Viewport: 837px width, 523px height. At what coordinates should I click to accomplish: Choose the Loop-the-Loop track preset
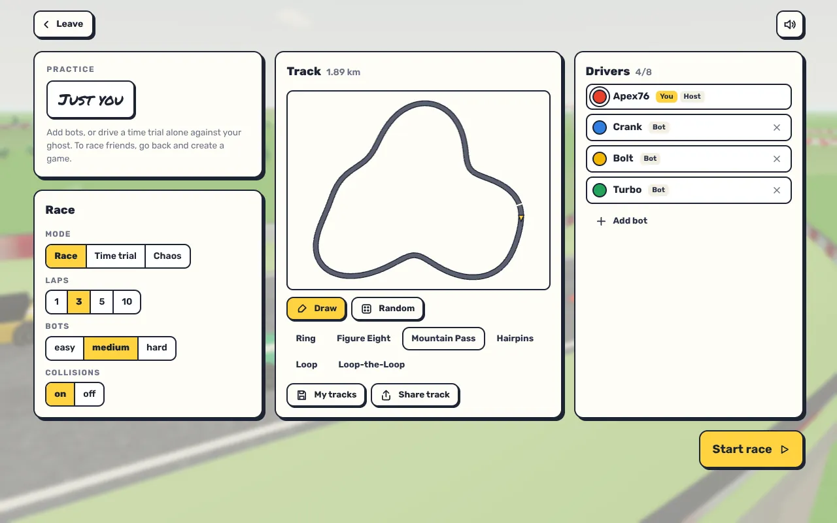click(371, 365)
